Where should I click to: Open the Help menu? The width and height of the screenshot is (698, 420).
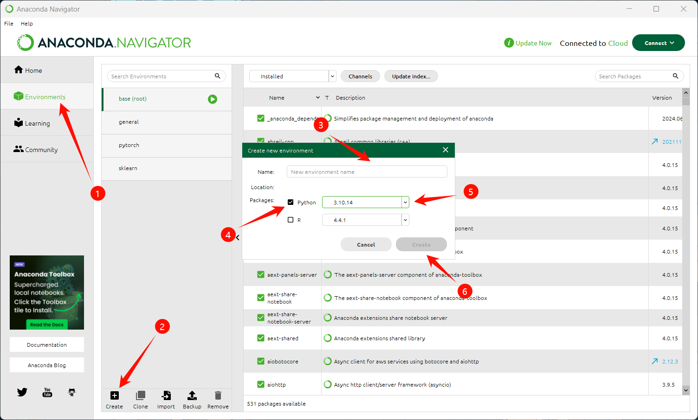tap(27, 23)
